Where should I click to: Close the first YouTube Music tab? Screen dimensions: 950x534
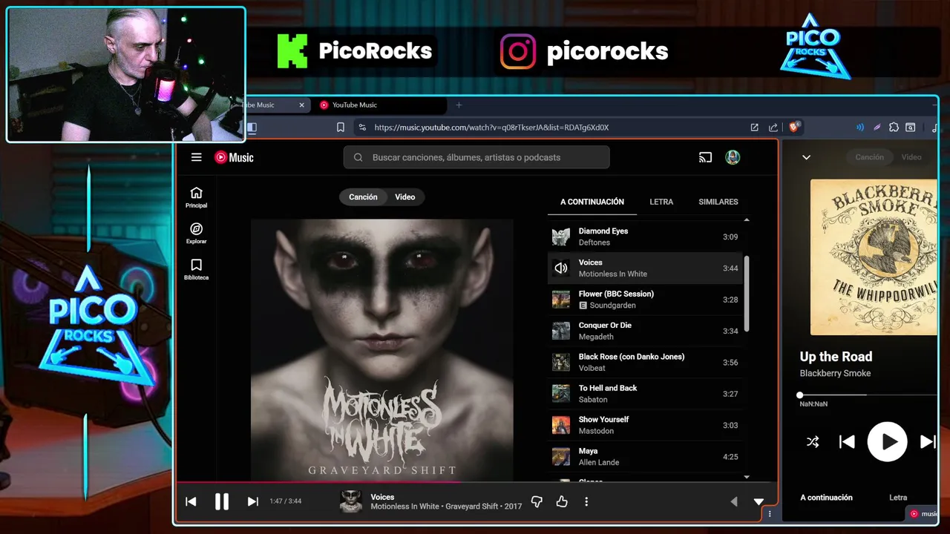[x=301, y=105]
